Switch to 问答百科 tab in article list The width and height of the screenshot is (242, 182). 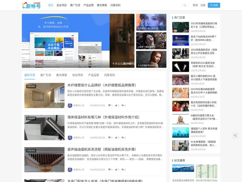point(110,75)
